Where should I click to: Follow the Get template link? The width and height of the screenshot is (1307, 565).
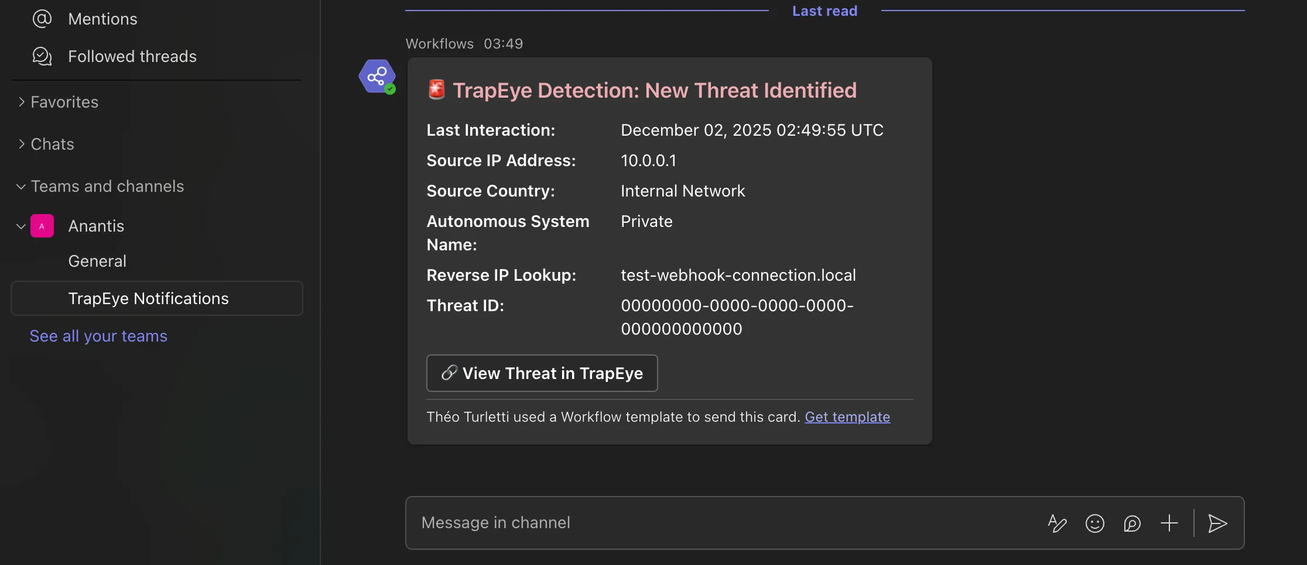tap(847, 417)
